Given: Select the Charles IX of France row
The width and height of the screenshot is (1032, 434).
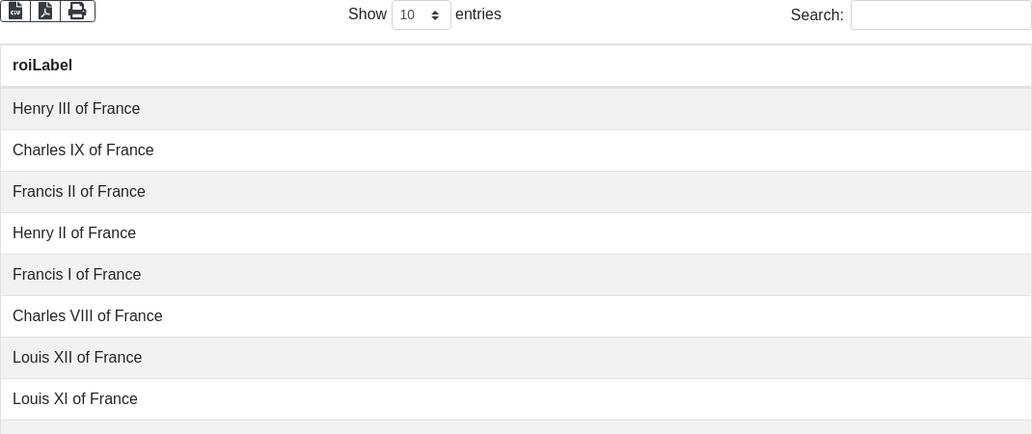Looking at the screenshot, I should coord(83,150).
